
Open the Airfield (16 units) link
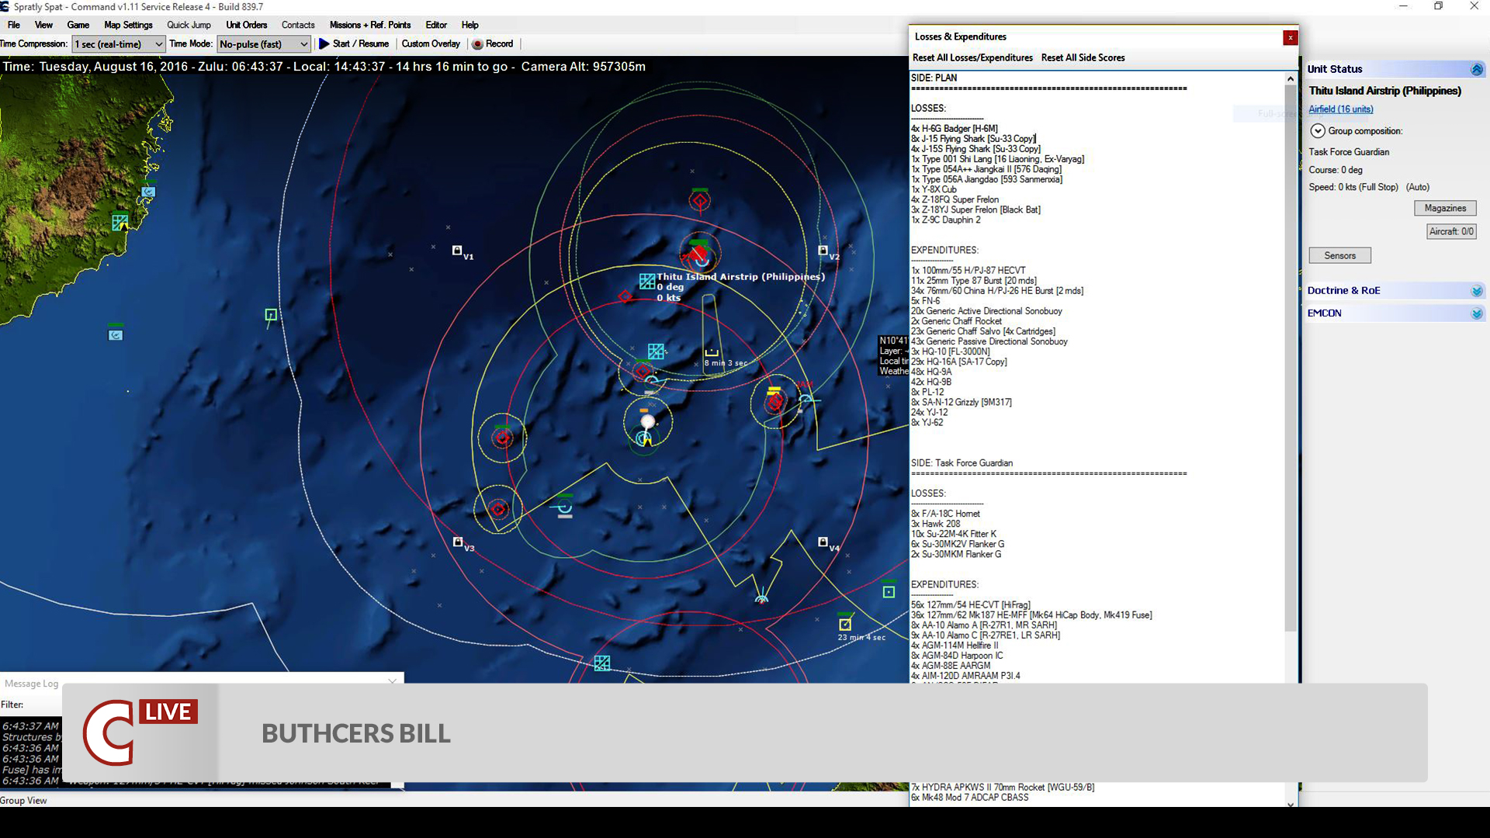(x=1340, y=109)
